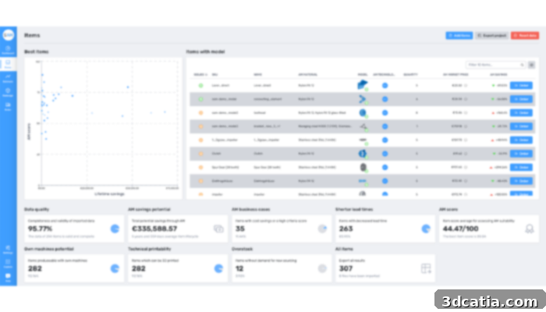Sort by the QUANTITY column header
Image resolution: width=546 pixels, height=312 pixels.
click(x=410, y=75)
